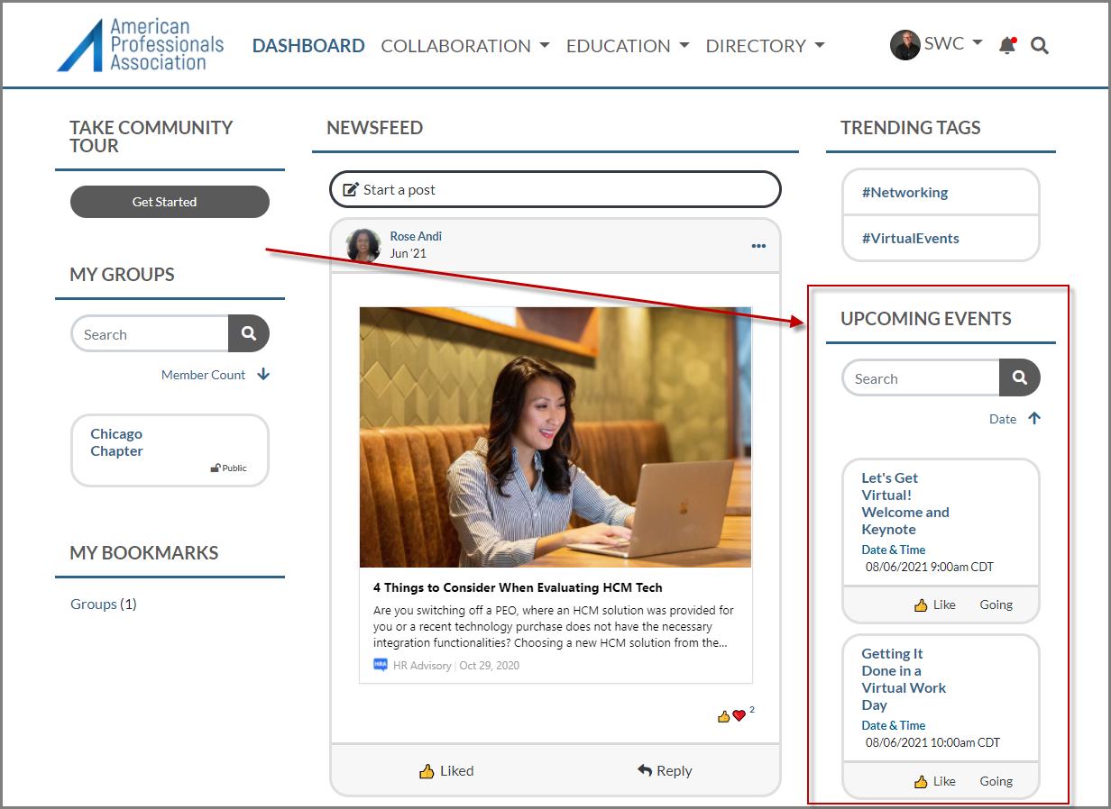Mark Going for Getting It Done event
Screen dimensions: 1111x809
tap(996, 781)
